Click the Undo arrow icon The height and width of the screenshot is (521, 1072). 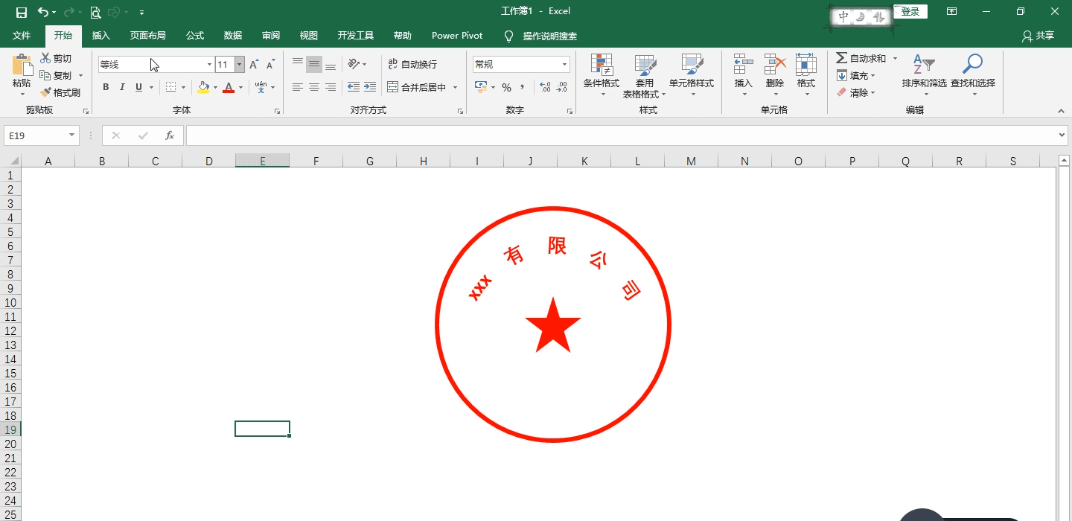click(x=42, y=12)
